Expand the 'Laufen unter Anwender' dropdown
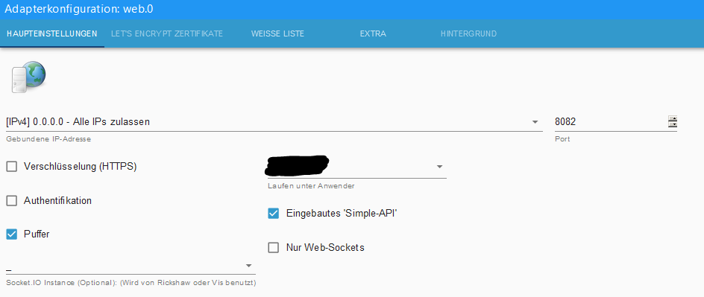This screenshot has height=297, width=704. [x=439, y=167]
